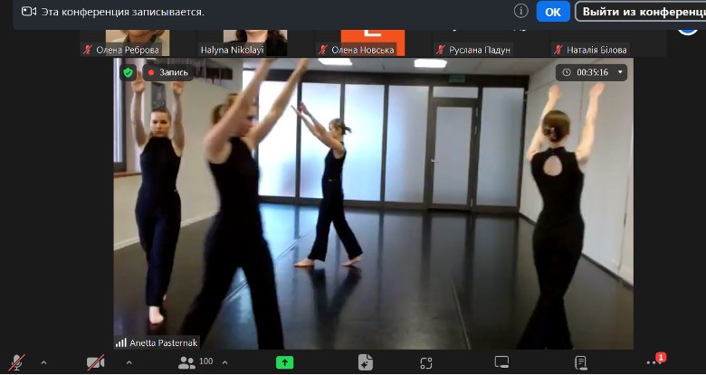
Task: Expand video options chevron next to camera
Action: click(x=129, y=362)
